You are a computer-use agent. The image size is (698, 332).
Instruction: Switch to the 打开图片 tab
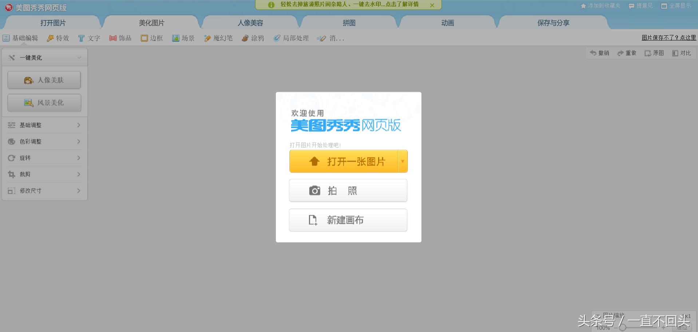pos(53,23)
